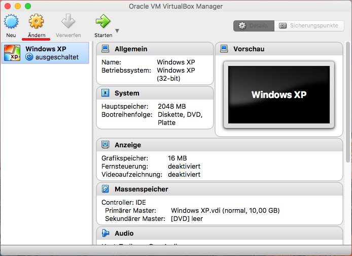The width and height of the screenshot is (352, 256).
Task: Click the Massenspeicher disk icon
Action: click(105, 189)
